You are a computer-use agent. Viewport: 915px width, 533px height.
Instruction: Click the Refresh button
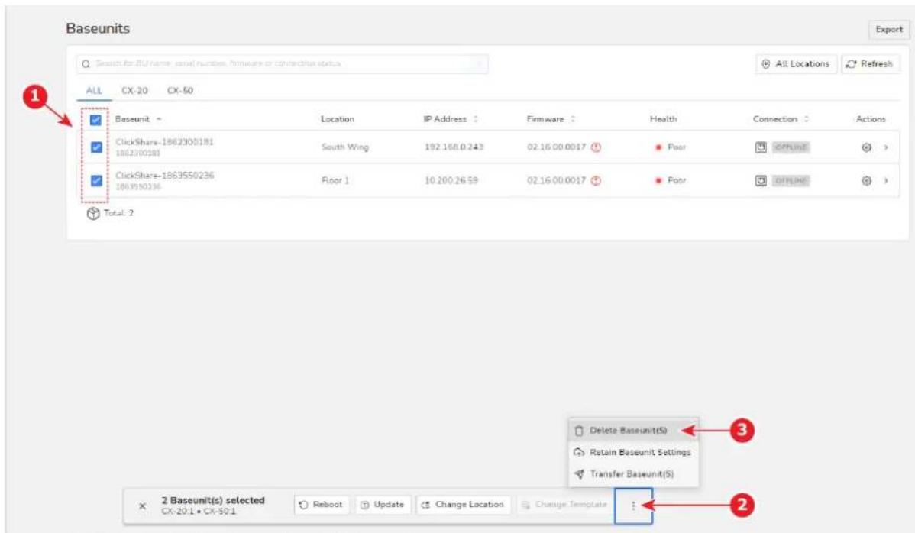[870, 64]
